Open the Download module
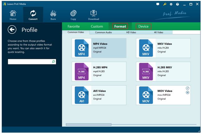Image resolution: width=202 pixels, height=135 pixels. click(94, 15)
